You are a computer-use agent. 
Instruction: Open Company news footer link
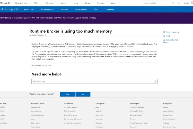[x=168, y=115]
